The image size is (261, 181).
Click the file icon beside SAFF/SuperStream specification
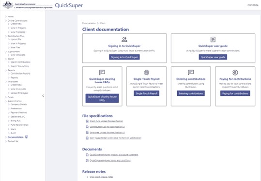(x=87, y=138)
